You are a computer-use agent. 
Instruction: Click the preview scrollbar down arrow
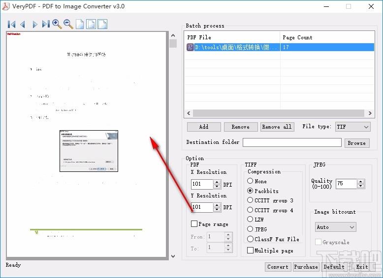[173, 256]
